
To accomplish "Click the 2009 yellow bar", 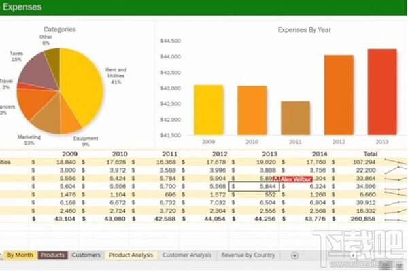I will (x=209, y=110).
